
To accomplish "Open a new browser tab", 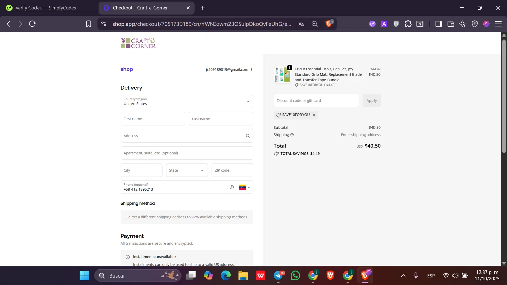I will 203,8.
